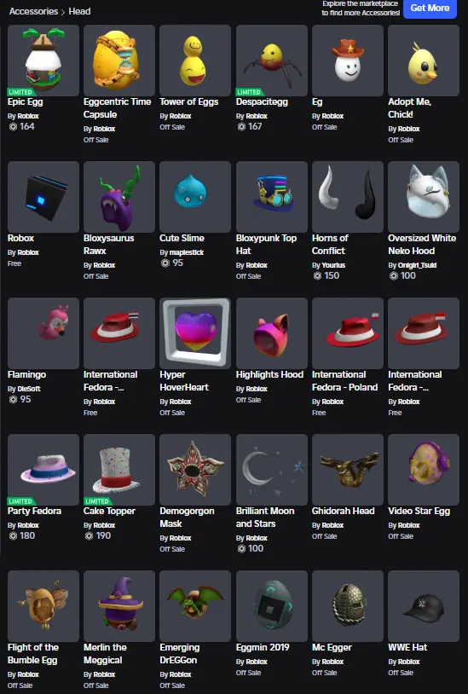Open the Accessories breadcrumb link
Image resolution: width=468 pixels, height=694 pixels.
point(33,11)
